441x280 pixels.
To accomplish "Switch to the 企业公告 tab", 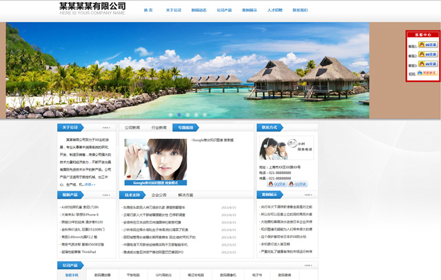I will tap(159, 195).
